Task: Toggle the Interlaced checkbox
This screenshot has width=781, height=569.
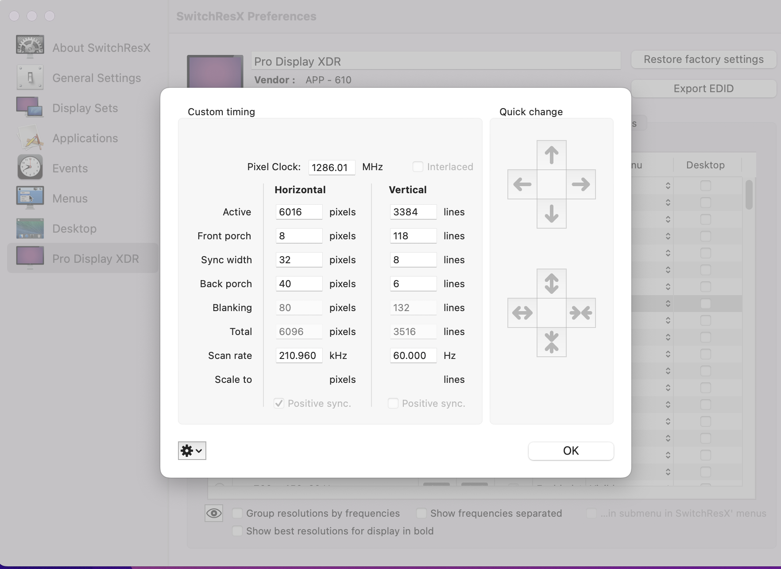Action: tap(418, 167)
